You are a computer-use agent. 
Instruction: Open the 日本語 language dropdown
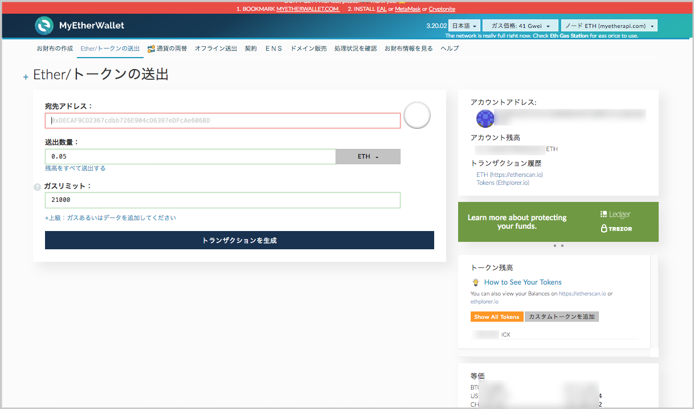tap(463, 26)
